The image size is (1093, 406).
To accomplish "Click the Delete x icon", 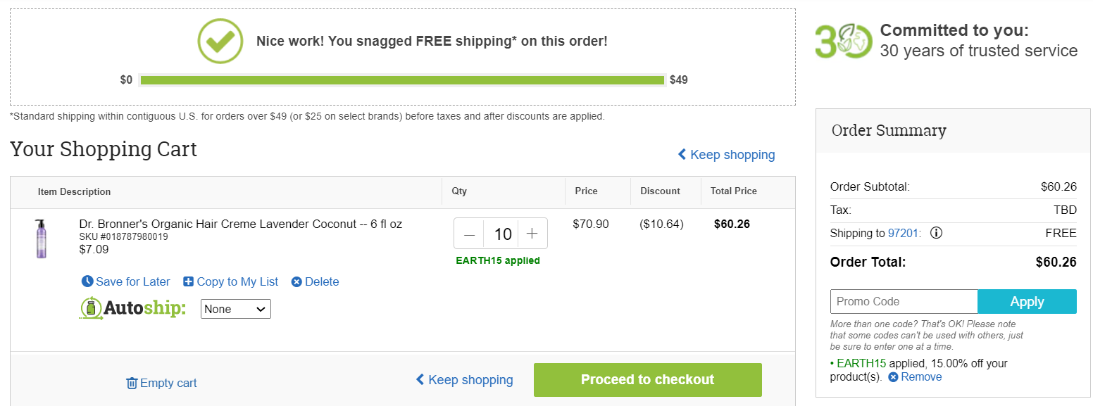I will [296, 281].
